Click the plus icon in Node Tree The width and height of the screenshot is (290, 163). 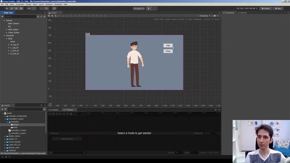[2, 16]
